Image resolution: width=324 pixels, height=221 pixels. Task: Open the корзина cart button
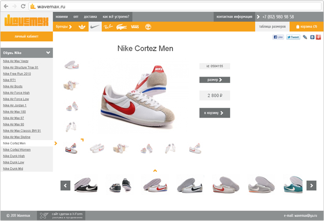point(306,26)
